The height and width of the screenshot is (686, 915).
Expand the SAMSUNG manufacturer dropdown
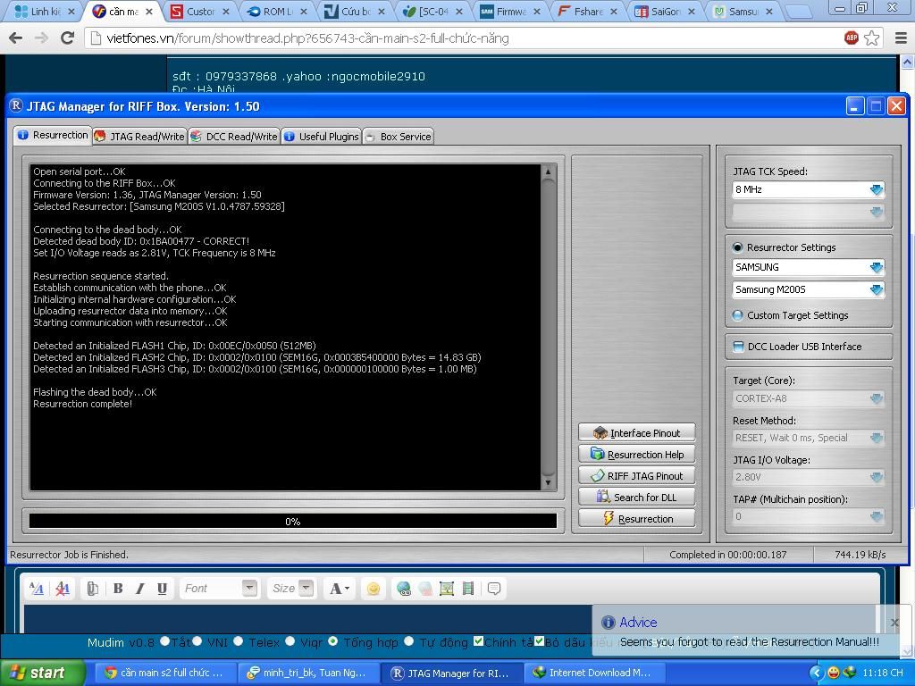tap(808, 267)
